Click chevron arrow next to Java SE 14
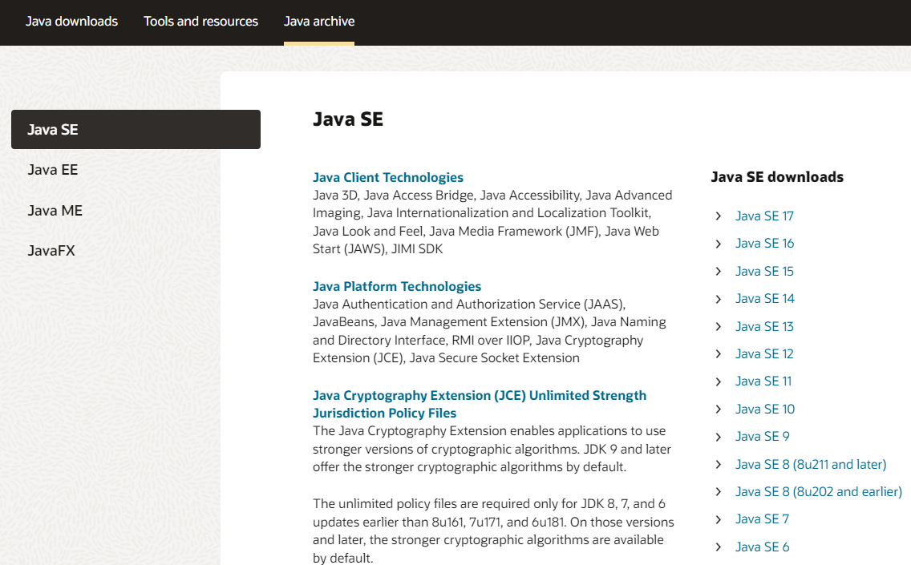 coord(718,299)
